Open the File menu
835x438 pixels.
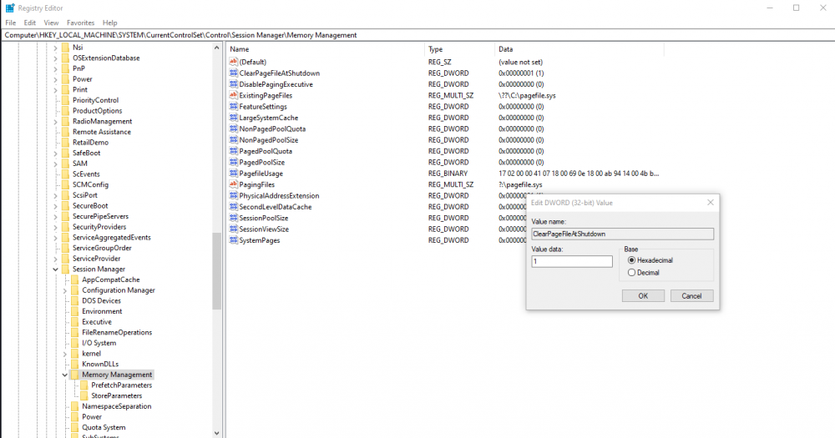(11, 23)
